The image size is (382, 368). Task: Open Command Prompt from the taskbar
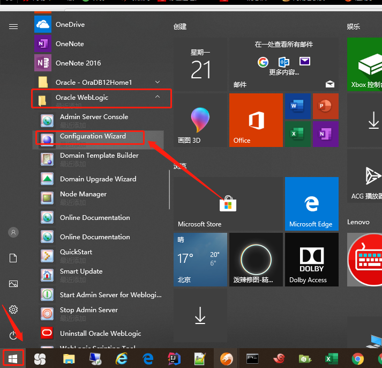coord(252,359)
